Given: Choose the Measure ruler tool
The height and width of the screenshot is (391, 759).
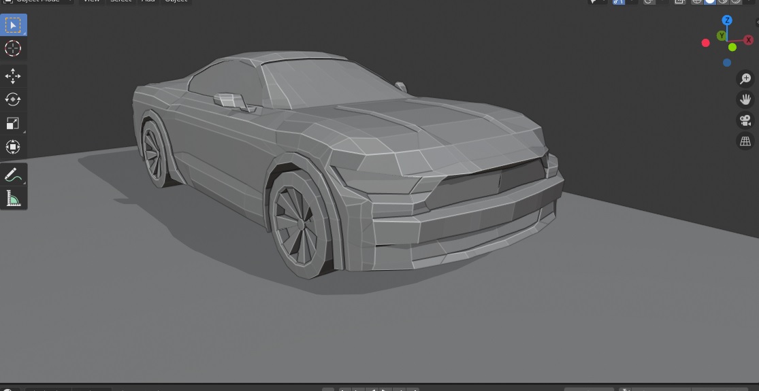Looking at the screenshot, I should tap(13, 198).
